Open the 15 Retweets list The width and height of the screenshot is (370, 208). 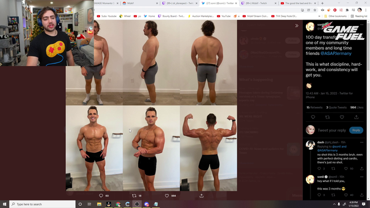point(314,107)
